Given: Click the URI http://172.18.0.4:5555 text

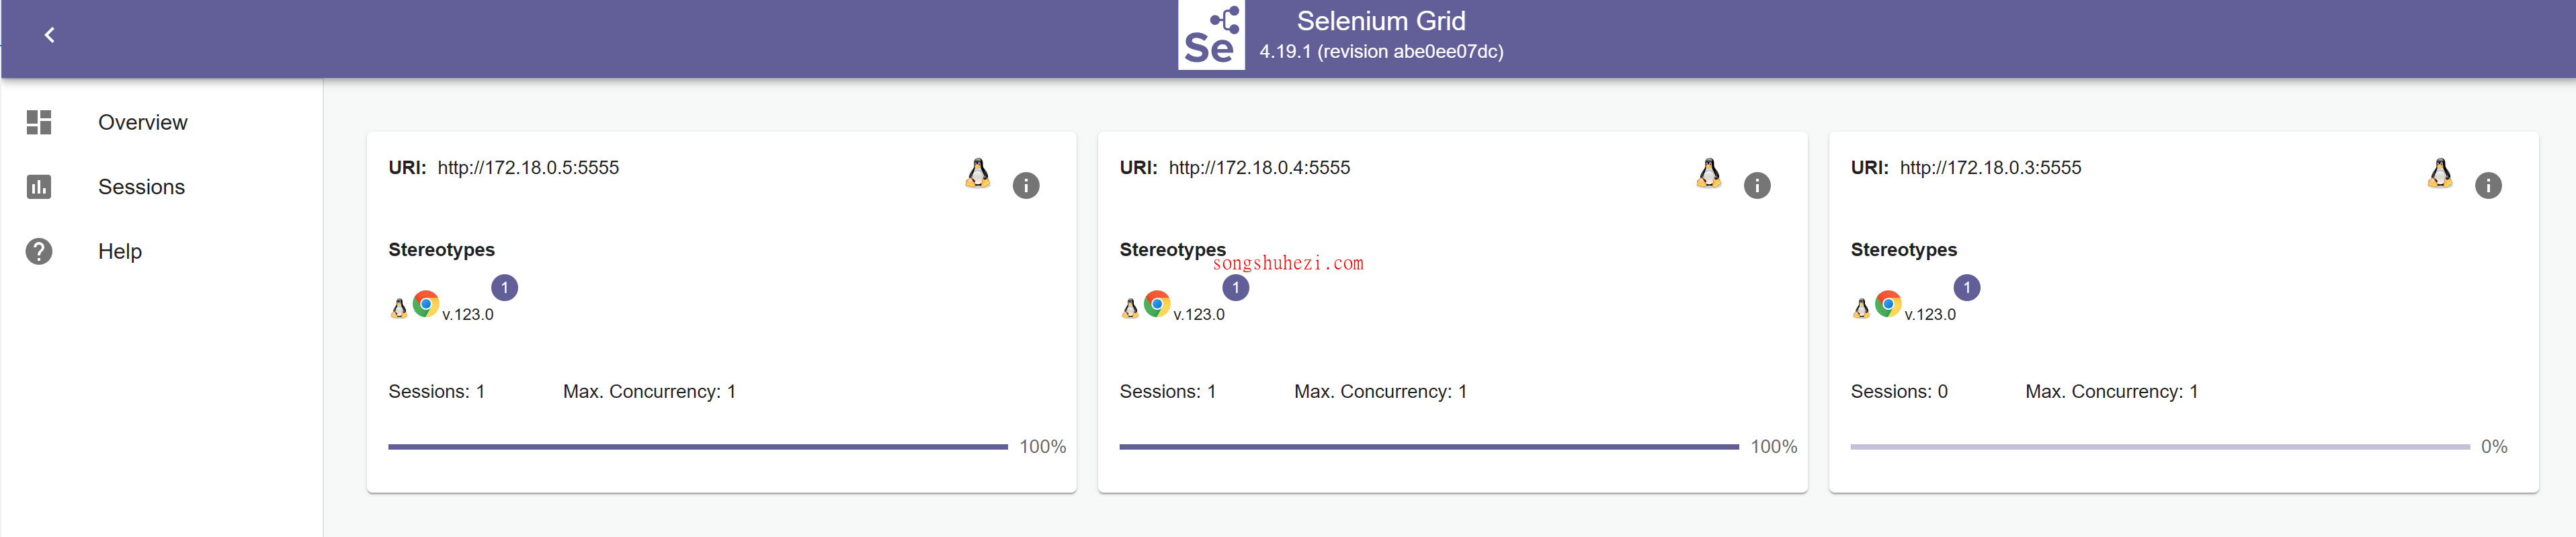Looking at the screenshot, I should tap(1258, 168).
